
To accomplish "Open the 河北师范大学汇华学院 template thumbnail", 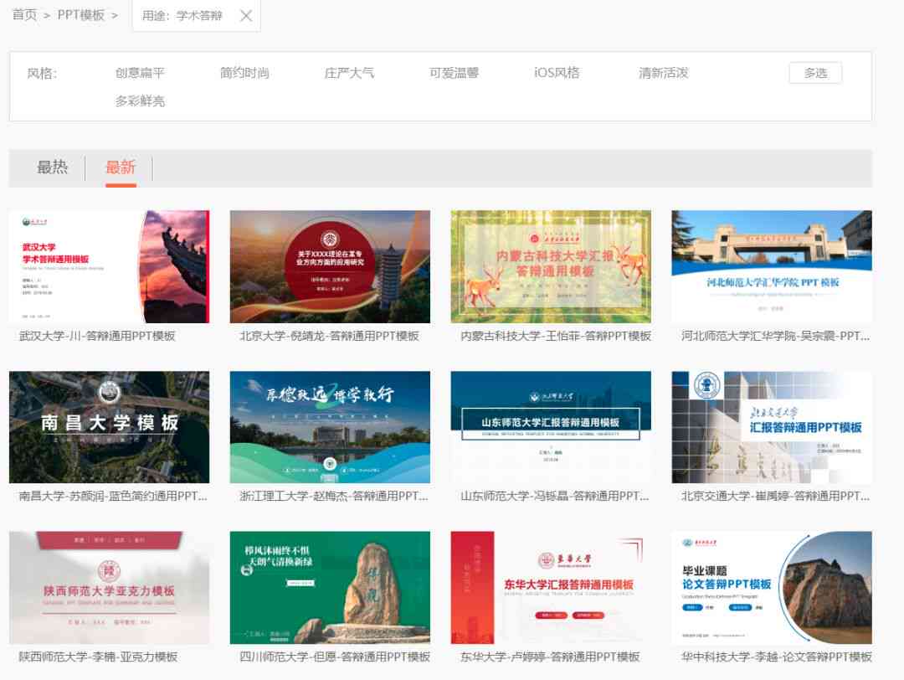I will pos(772,266).
